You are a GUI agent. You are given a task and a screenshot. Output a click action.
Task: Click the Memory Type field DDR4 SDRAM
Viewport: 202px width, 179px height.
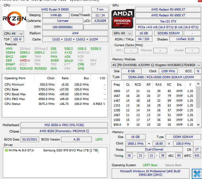click(x=183, y=137)
